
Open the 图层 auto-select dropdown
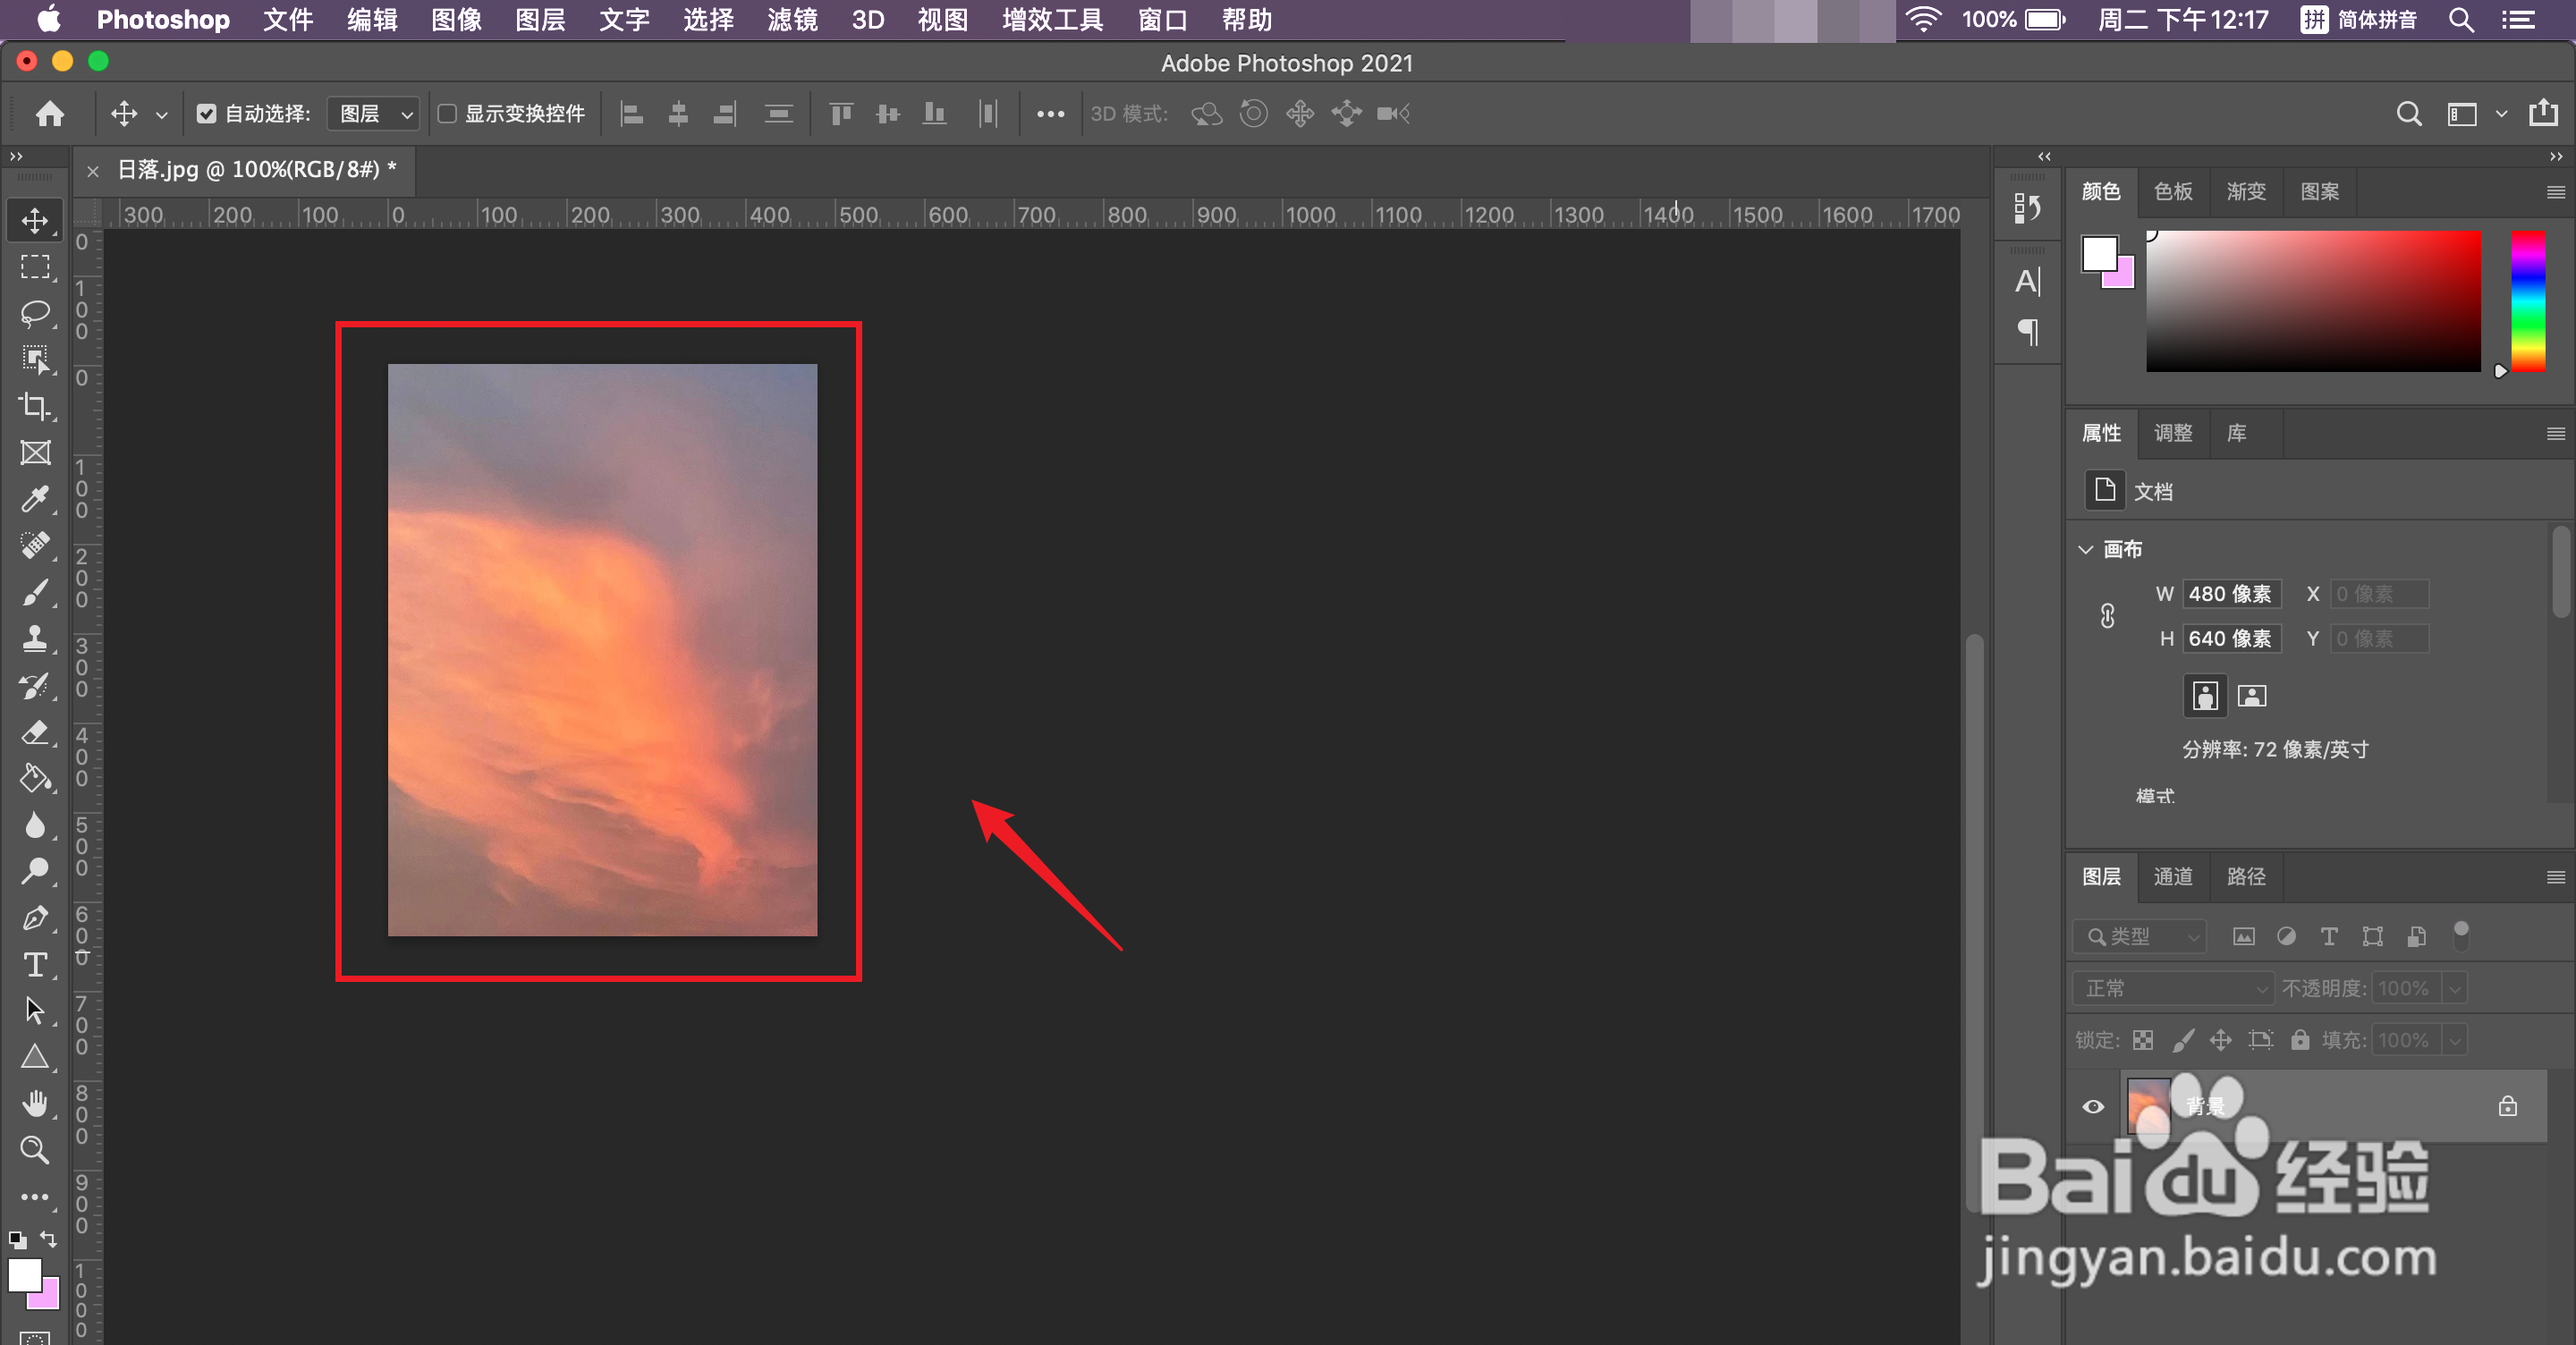tap(374, 114)
